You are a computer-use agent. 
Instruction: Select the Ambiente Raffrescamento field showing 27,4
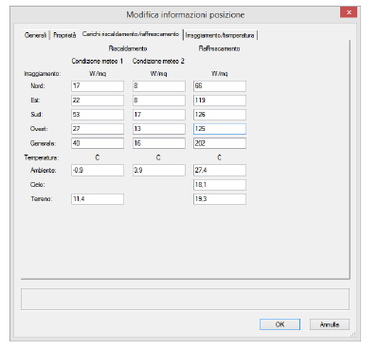tap(220, 170)
